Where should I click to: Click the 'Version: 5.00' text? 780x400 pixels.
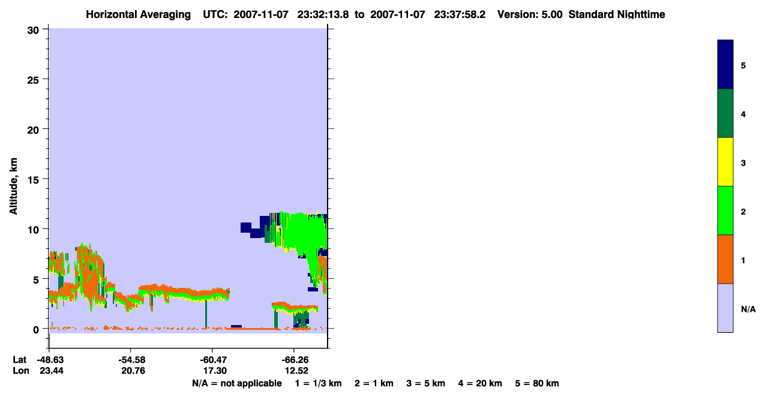(x=530, y=14)
